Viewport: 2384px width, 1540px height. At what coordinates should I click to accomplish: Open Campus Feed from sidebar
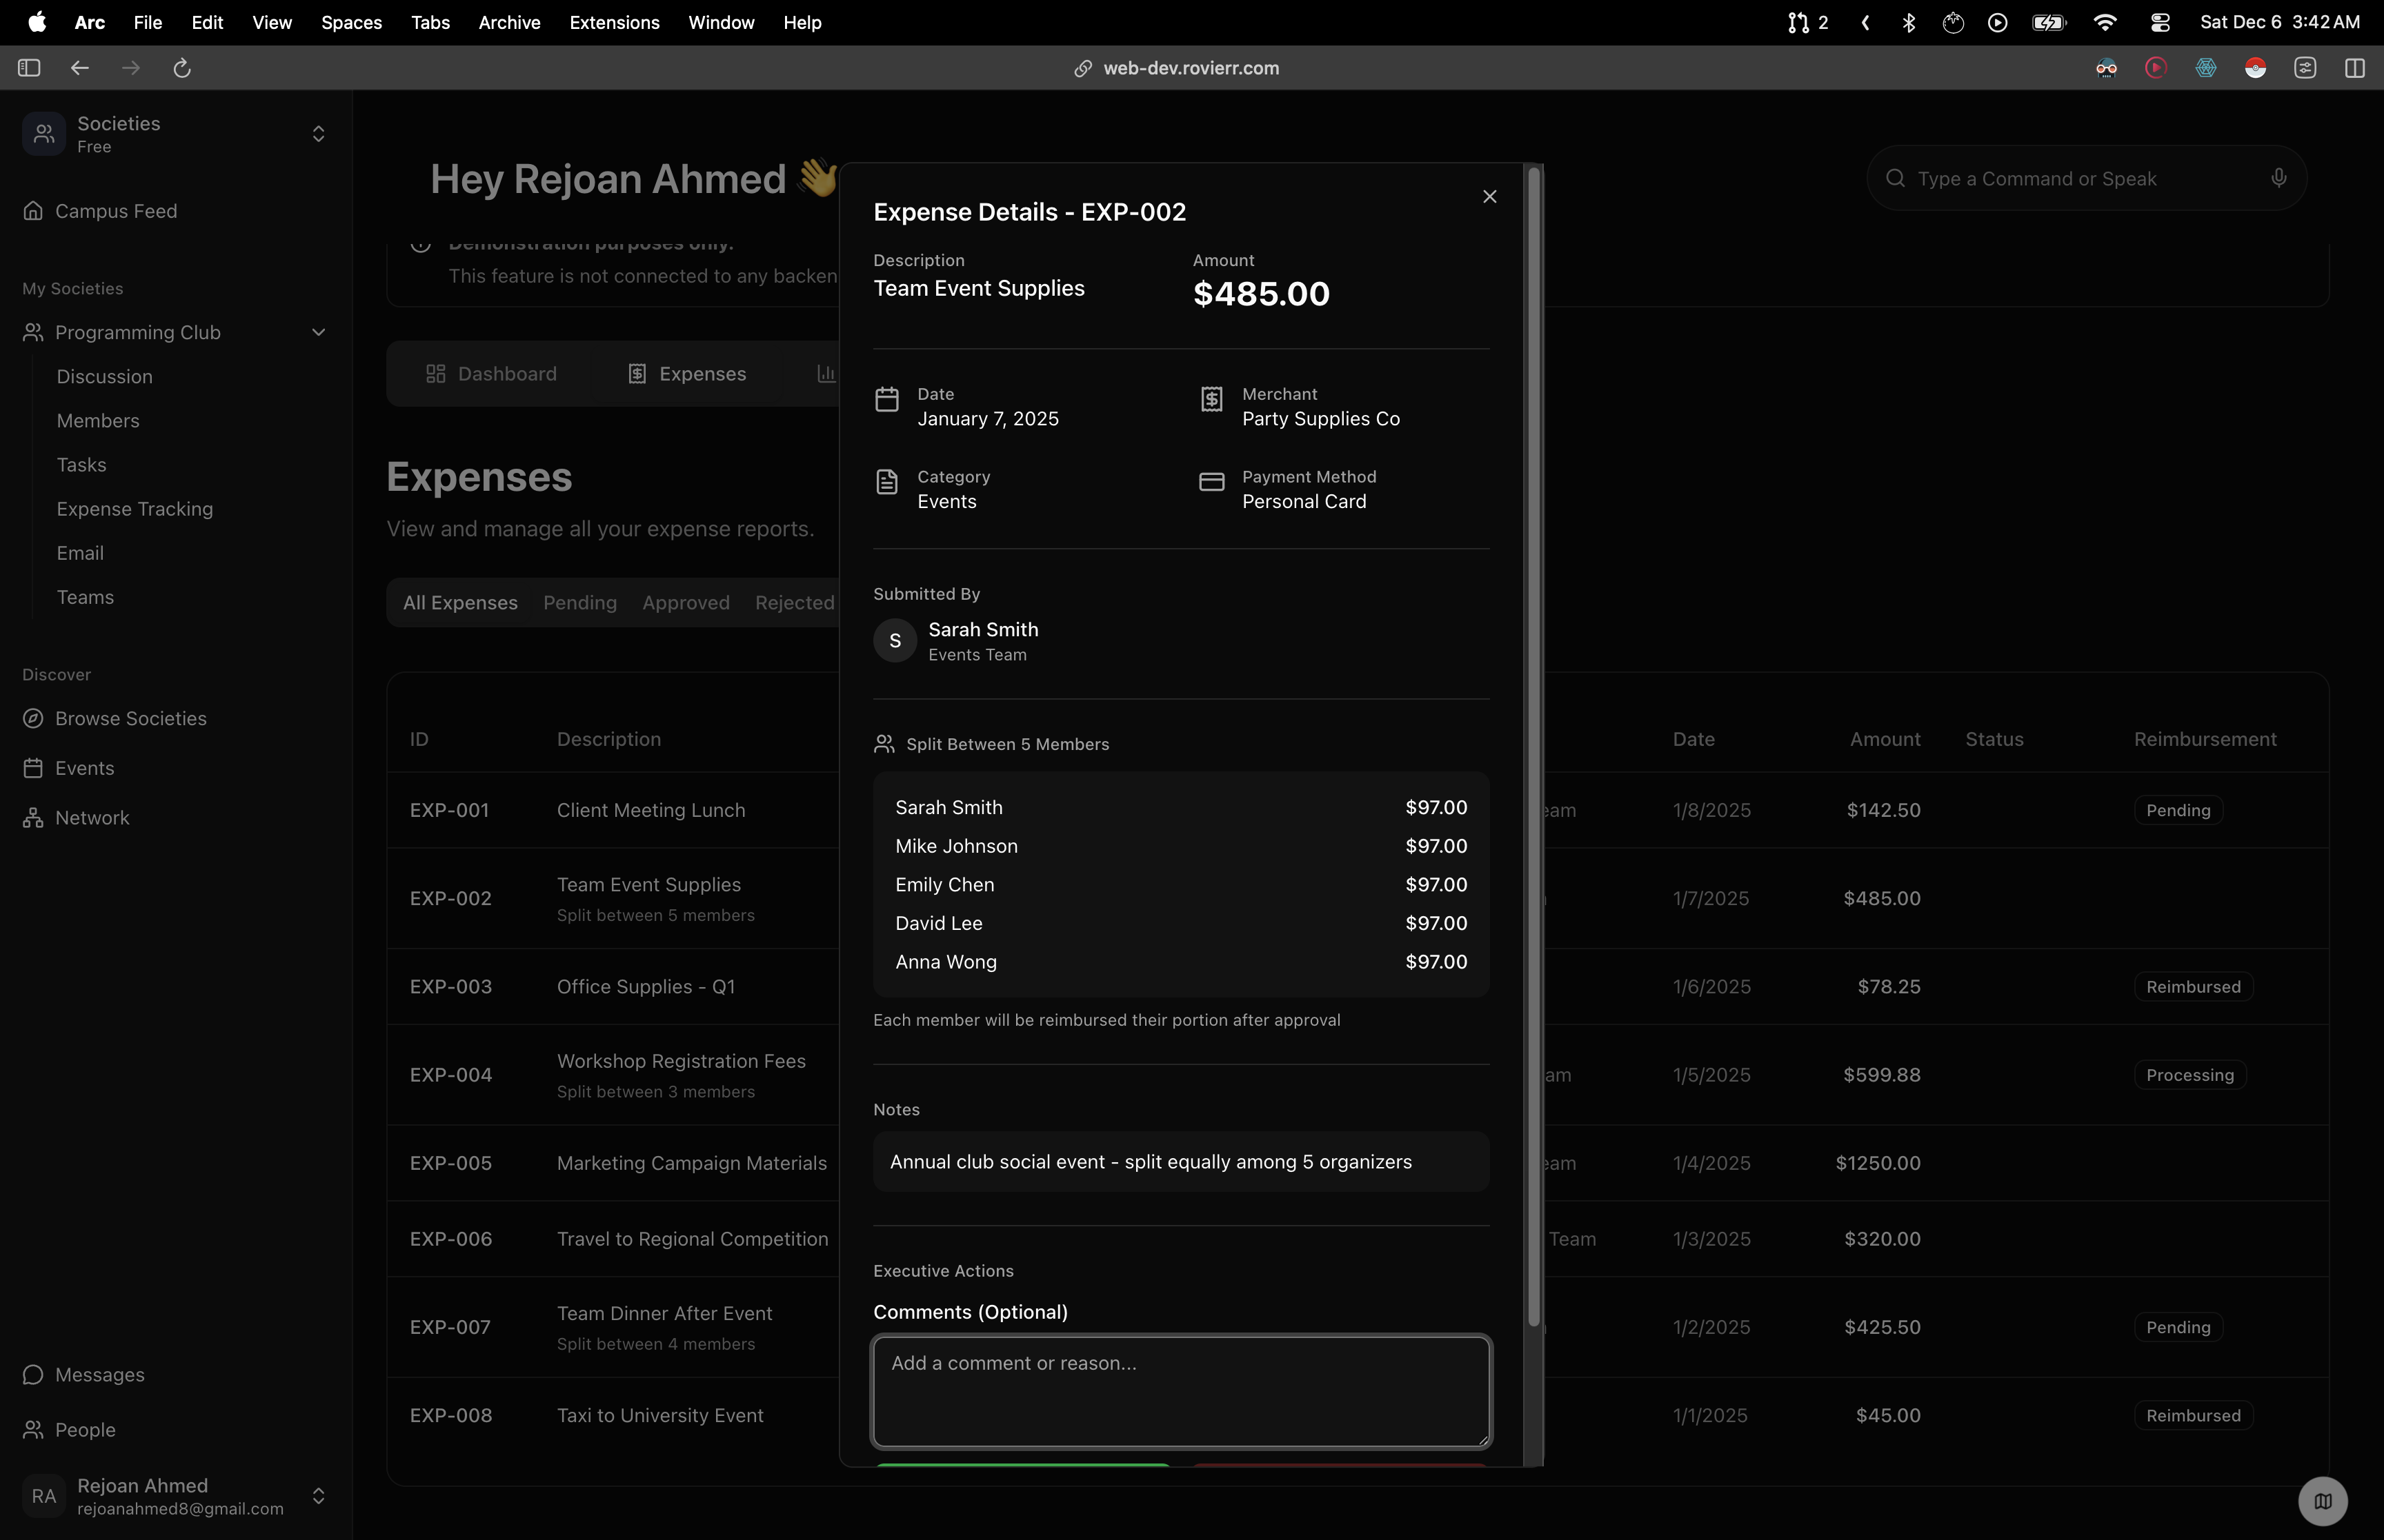coord(115,211)
